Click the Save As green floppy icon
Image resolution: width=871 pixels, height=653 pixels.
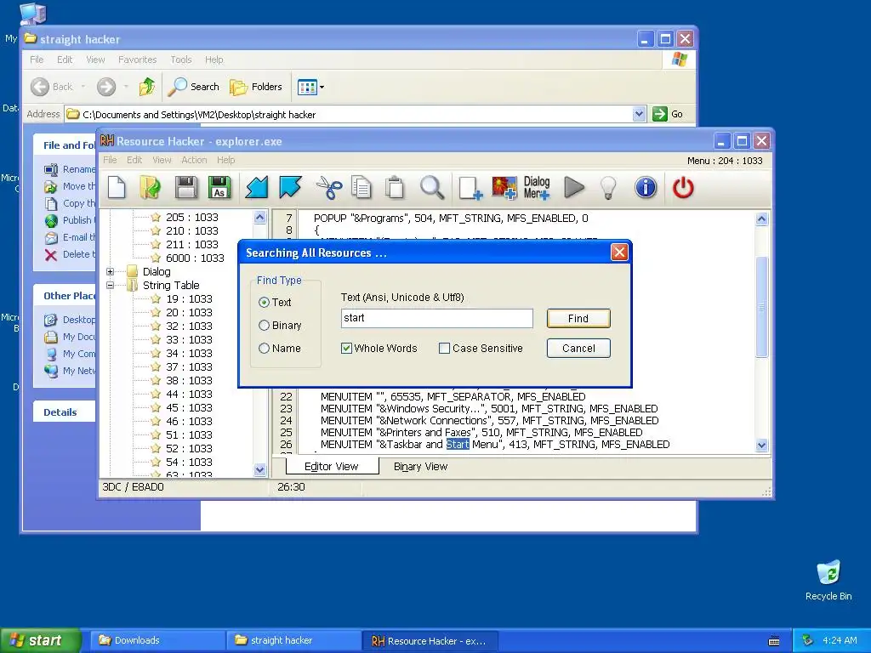[x=219, y=187]
